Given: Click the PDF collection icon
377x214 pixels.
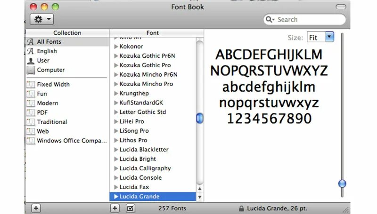Looking at the screenshot, I should click(x=31, y=112).
